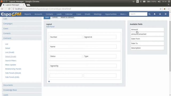Screen dimensions: 171x96
Task: Expand the Campaigns section in sidebar
Action: (22, 24)
